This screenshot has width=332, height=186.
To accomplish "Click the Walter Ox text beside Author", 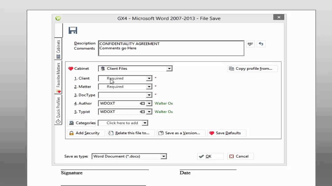I will tap(164, 103).
